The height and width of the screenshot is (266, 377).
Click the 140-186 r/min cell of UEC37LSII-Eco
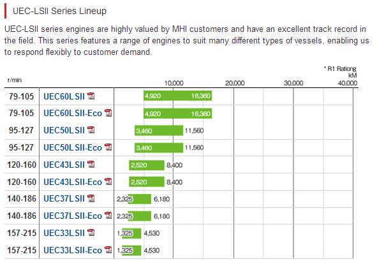click(x=22, y=216)
